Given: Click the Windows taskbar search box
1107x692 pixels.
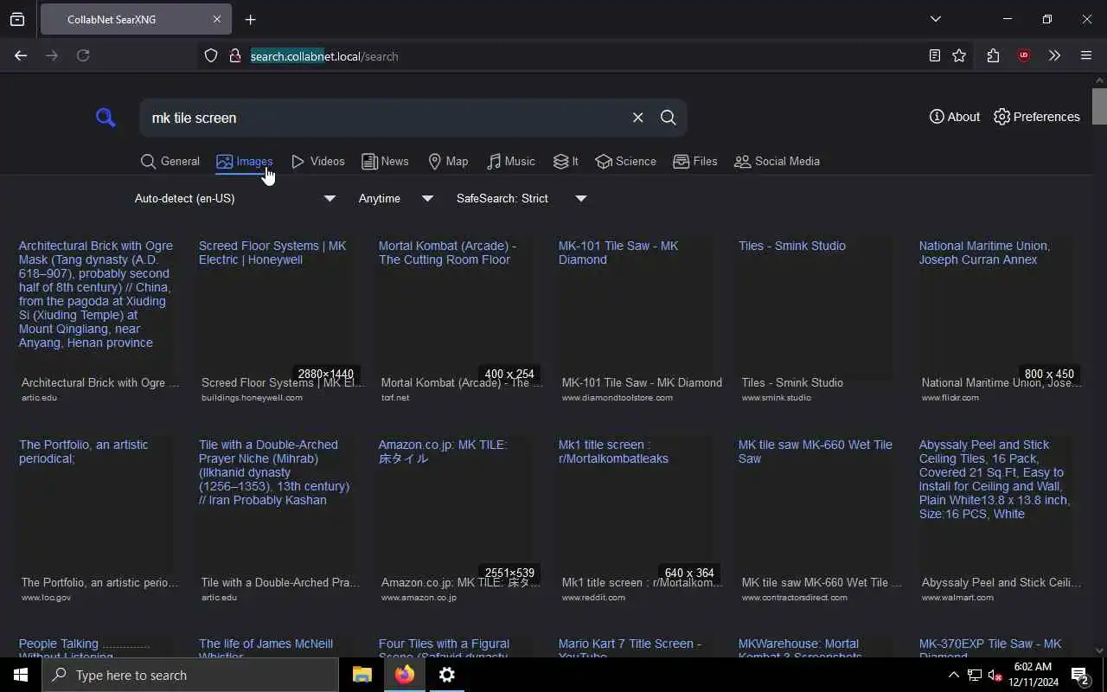Looking at the screenshot, I should pos(190,675).
